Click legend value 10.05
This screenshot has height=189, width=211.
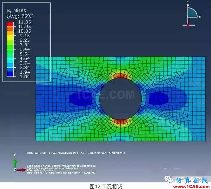pyautogui.click(x=24, y=31)
